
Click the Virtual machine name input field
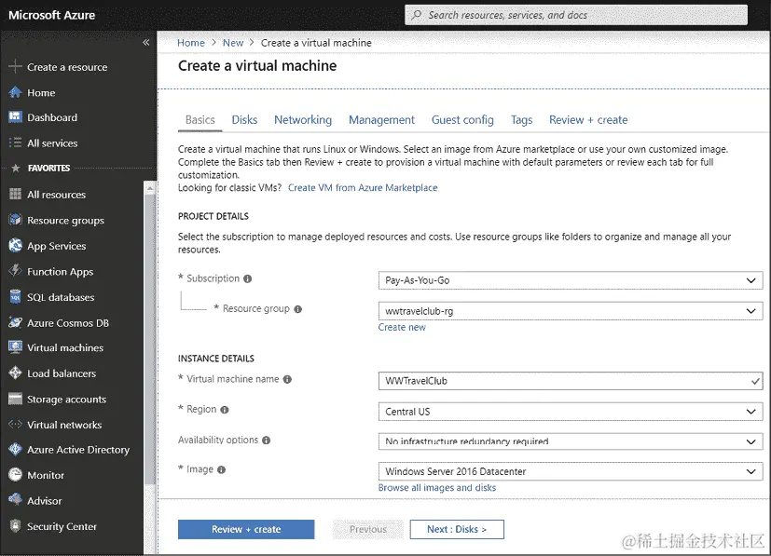[571, 381]
